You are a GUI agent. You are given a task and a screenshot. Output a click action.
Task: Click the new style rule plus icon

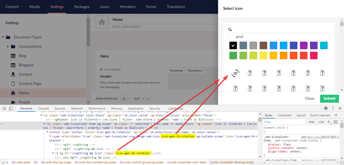328,122
